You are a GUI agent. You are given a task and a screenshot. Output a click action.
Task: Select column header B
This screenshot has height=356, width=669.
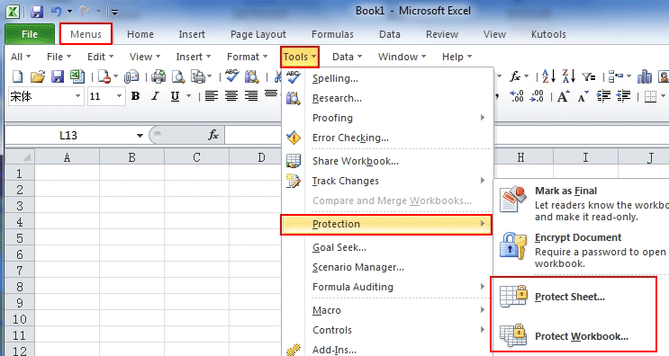[131, 157]
